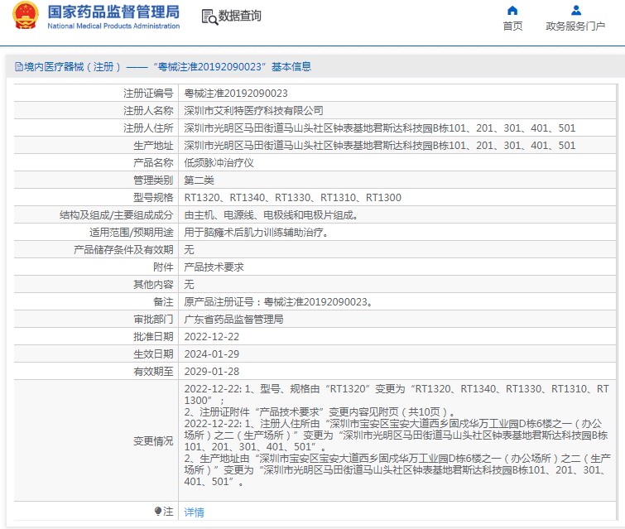Click the 注册证编号 row label

[148, 94]
